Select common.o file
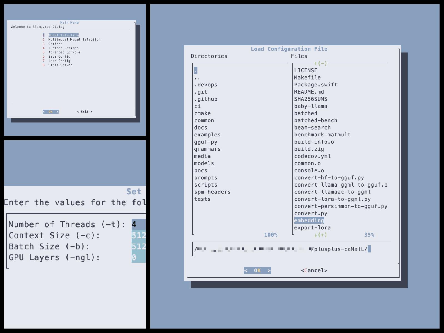The height and width of the screenshot is (333, 444). [x=307, y=163]
